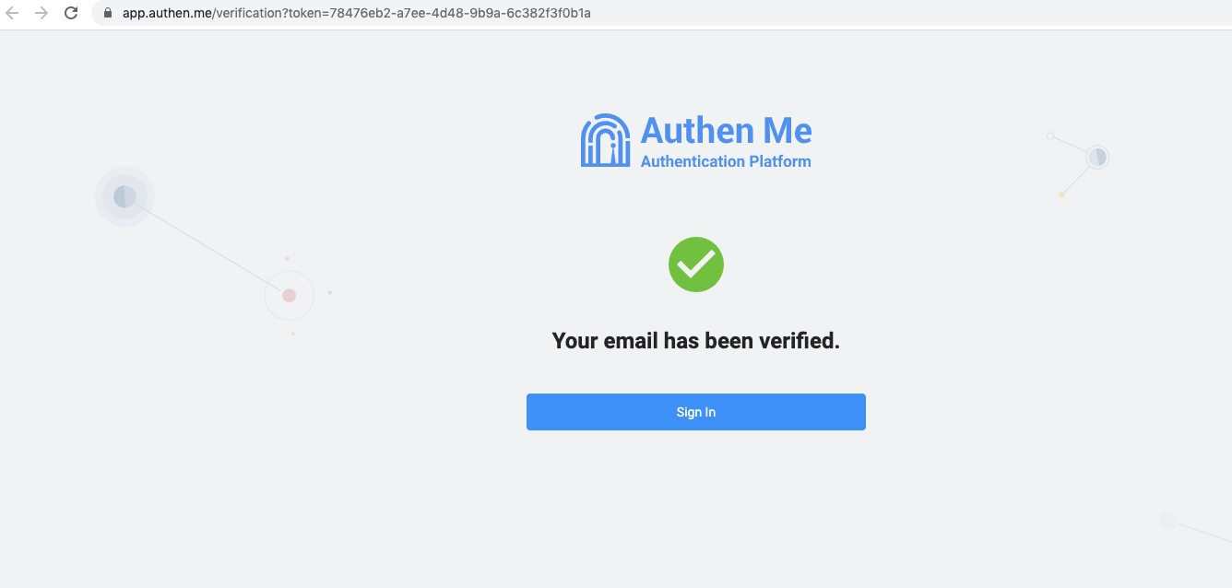Click the padlock site security icon
Viewport: 1232px width, 588px height.
click(x=108, y=14)
